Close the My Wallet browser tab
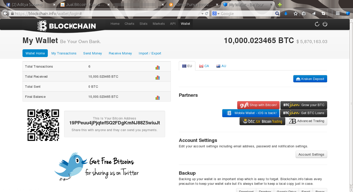The image size is (353, 192). point(271,5)
